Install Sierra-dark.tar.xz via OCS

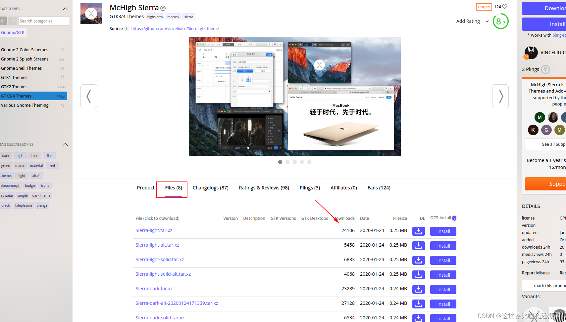click(443, 290)
